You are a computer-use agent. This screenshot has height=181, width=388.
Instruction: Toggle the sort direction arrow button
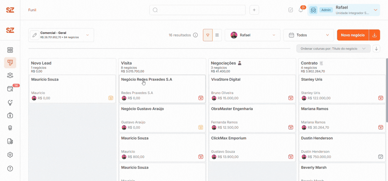376,49
